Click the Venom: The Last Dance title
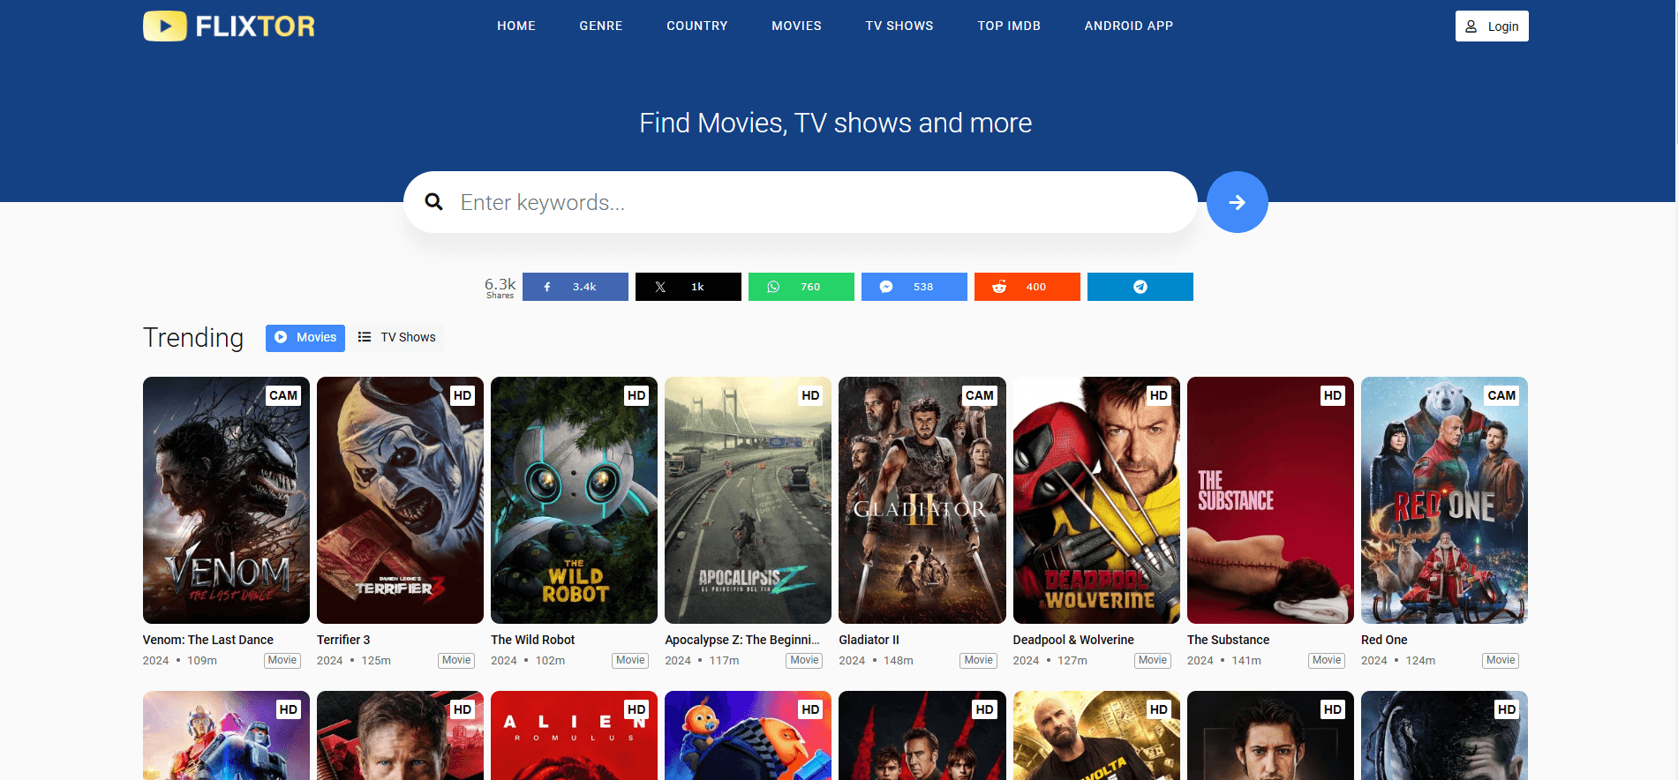Screen dimensions: 1678x780 (208, 640)
